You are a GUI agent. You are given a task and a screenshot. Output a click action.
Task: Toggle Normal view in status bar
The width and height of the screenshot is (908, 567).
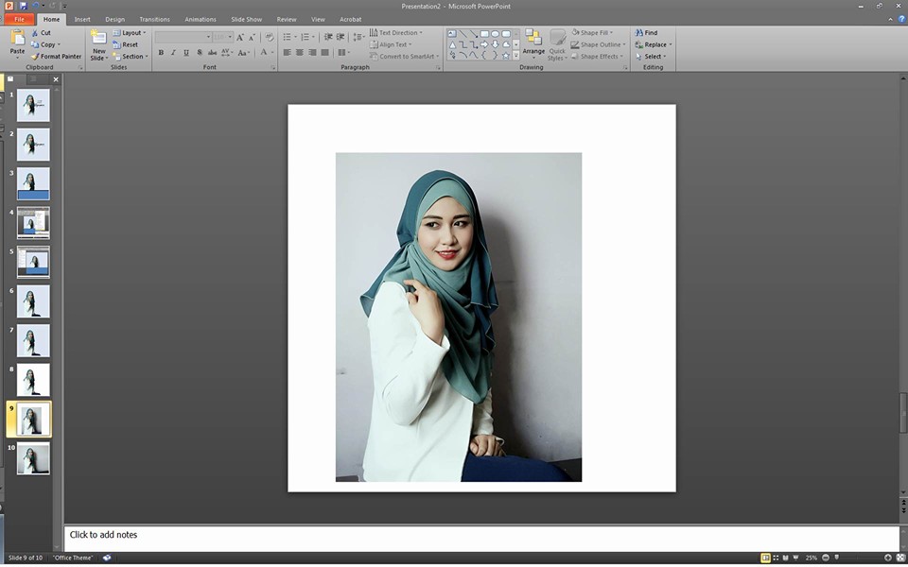click(766, 558)
